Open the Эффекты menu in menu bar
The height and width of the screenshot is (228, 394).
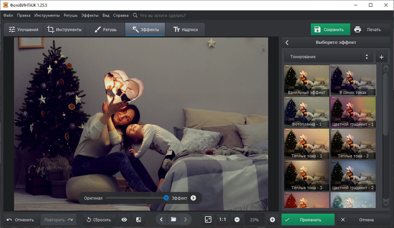(x=89, y=15)
